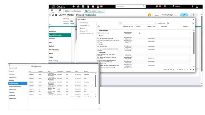Switch to Claim from the request tab
The height and width of the screenshot is (115, 205).
(x=73, y=11)
